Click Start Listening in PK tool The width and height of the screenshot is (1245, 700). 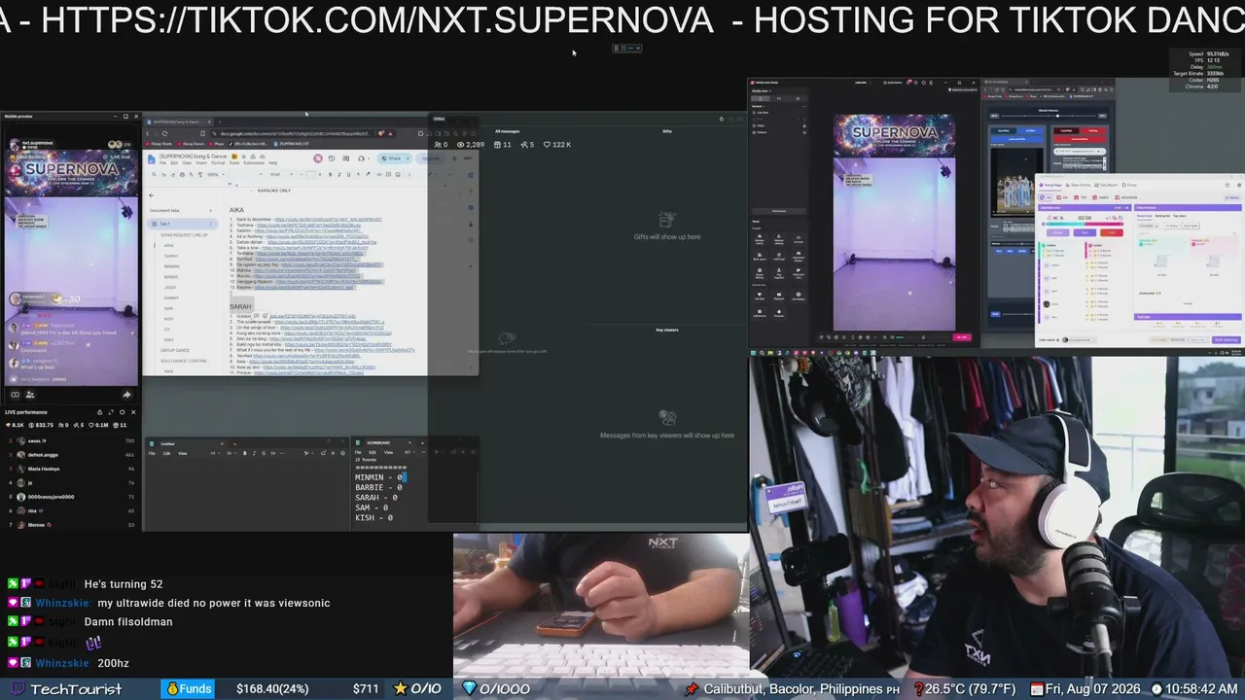coord(1226,340)
